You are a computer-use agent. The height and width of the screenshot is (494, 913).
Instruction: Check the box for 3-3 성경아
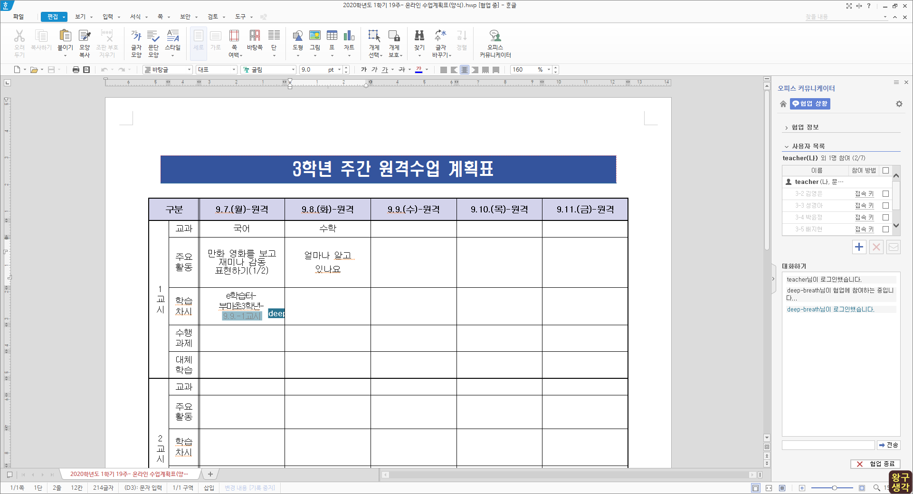[x=885, y=205]
